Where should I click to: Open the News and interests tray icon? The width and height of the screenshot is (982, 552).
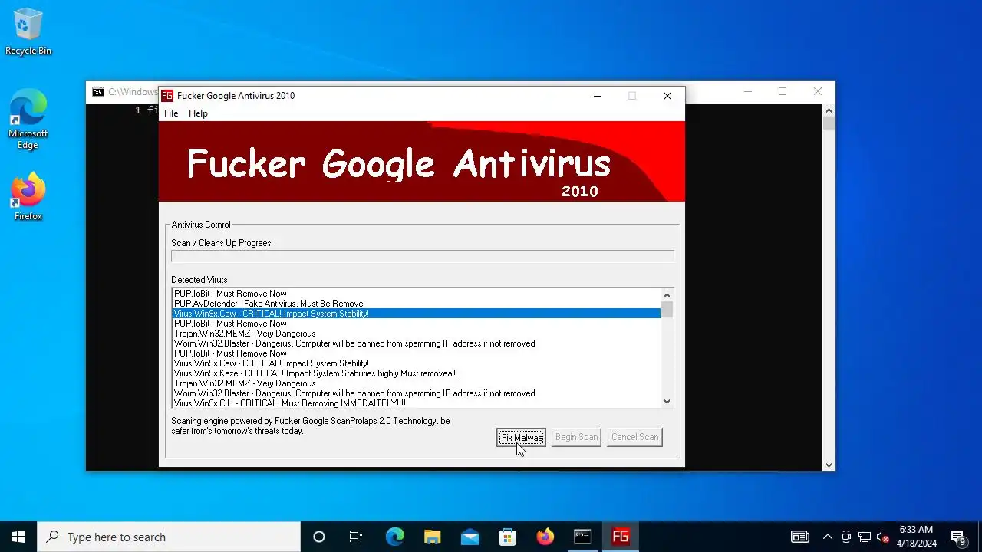click(800, 537)
